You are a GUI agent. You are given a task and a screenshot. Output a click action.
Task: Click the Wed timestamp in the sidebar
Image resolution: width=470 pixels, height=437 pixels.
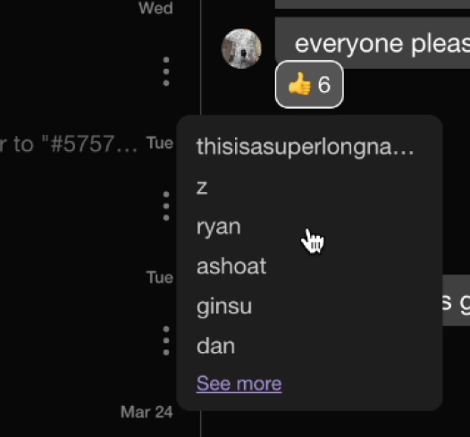[155, 7]
